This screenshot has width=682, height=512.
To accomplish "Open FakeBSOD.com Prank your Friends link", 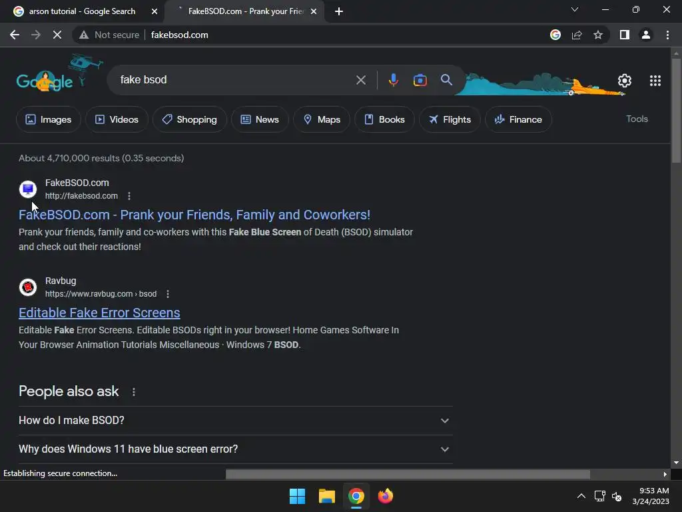I will [x=194, y=215].
